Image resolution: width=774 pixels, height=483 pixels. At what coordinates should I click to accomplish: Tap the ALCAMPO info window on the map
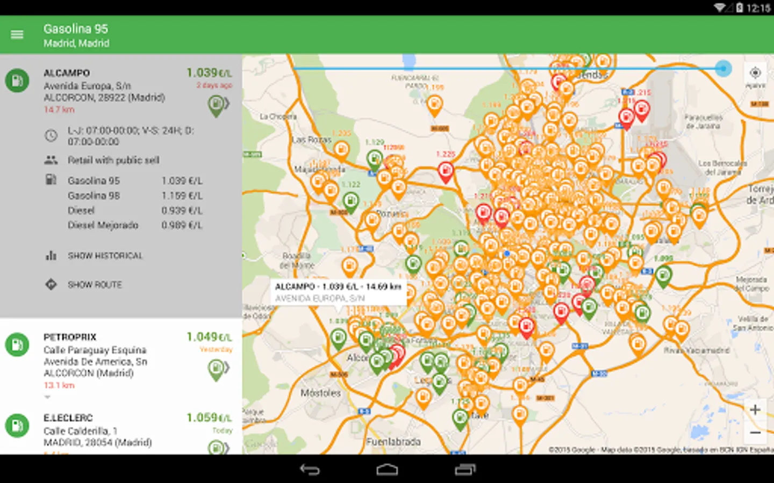(338, 292)
